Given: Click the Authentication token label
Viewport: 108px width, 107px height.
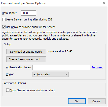Looking at the screenshot, I should (x=18, y=67).
